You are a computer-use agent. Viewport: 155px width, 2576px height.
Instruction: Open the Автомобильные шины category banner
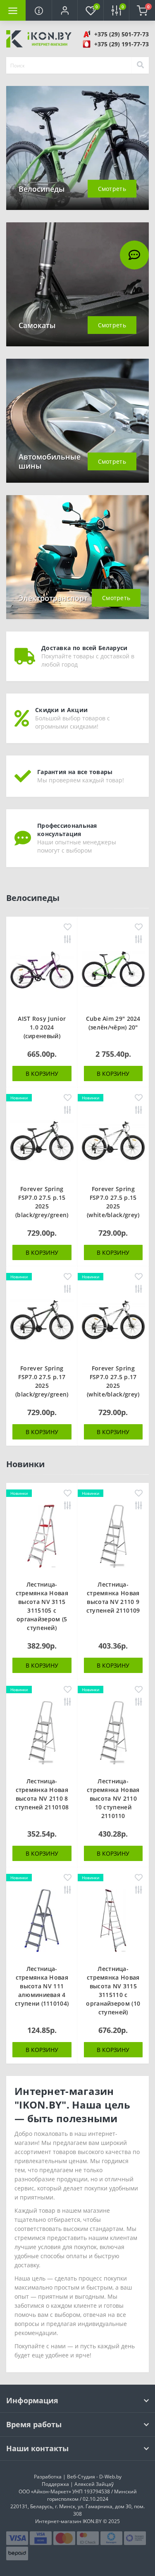pos(77,421)
